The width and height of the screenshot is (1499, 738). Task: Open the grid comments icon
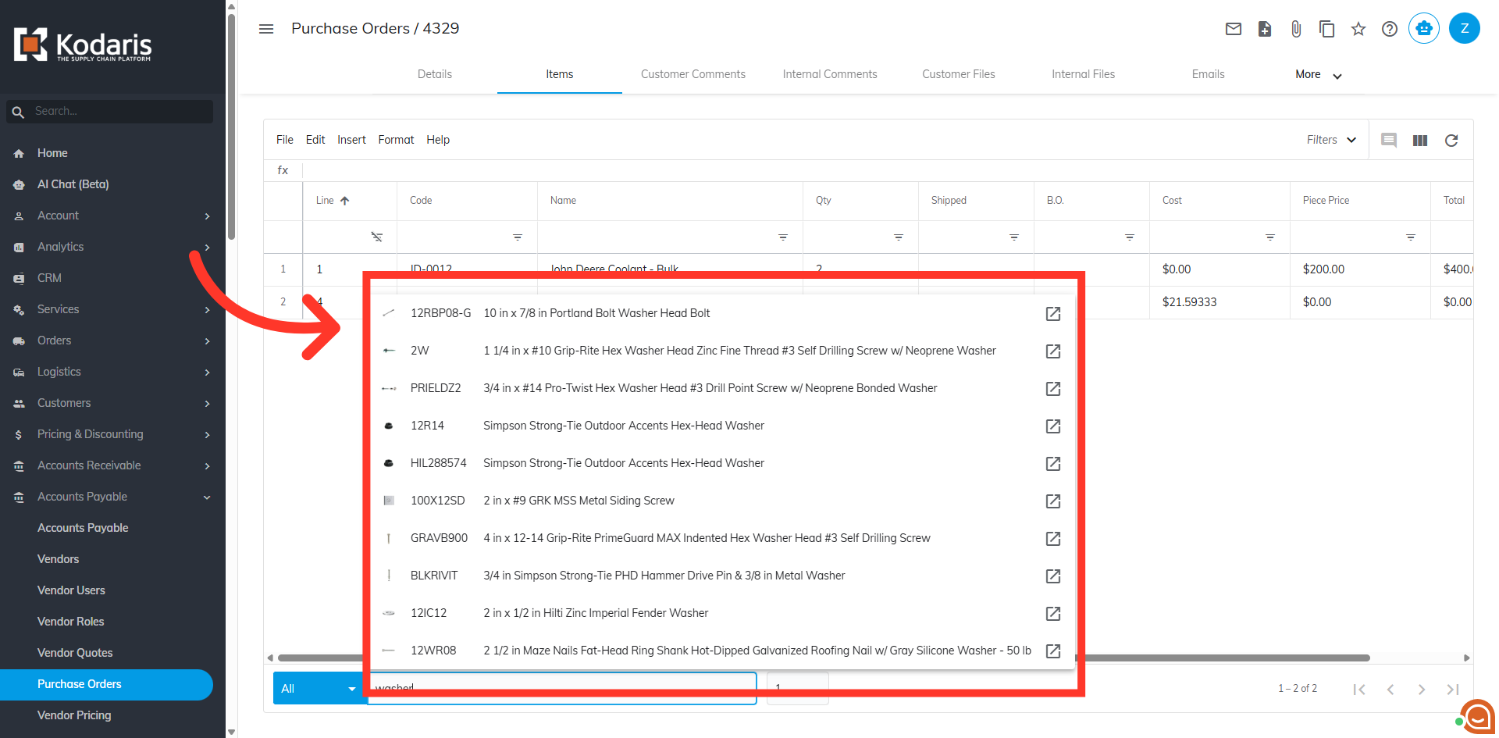[x=1389, y=141]
